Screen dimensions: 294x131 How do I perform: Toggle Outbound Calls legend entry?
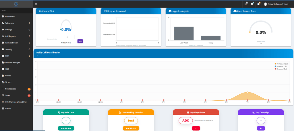click(281, 64)
